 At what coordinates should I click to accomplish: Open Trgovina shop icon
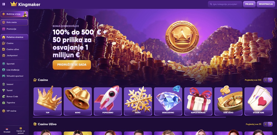[4, 102]
